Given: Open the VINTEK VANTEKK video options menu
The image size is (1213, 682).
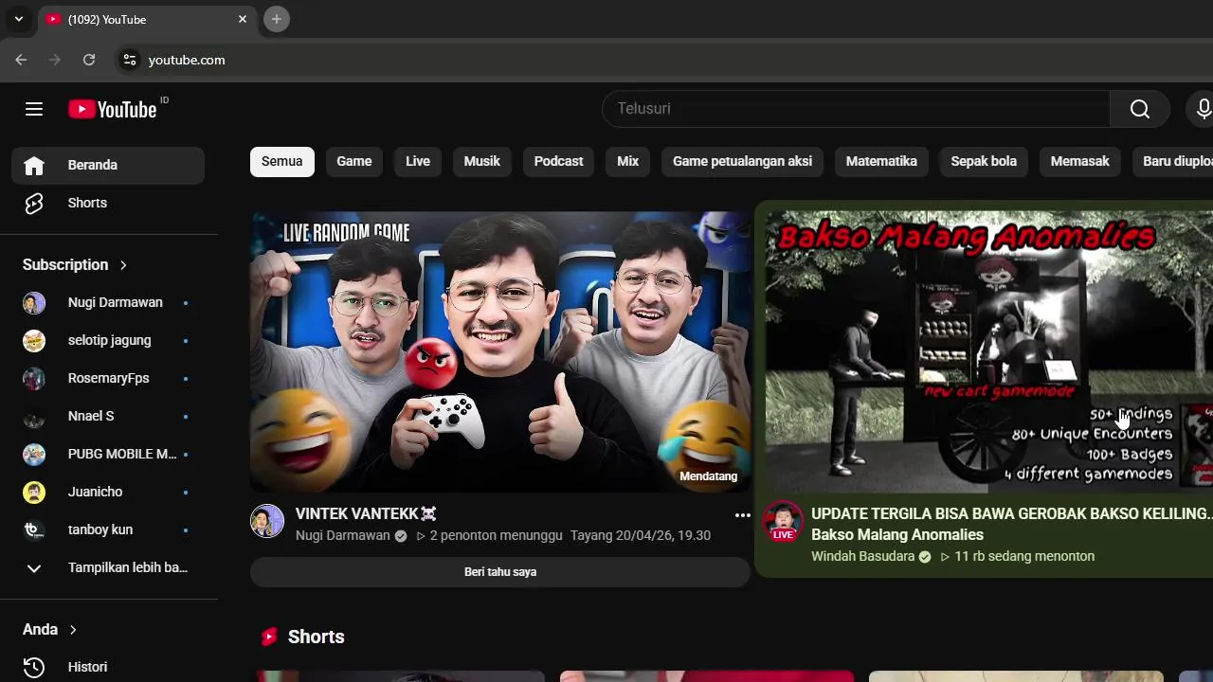Looking at the screenshot, I should (742, 515).
